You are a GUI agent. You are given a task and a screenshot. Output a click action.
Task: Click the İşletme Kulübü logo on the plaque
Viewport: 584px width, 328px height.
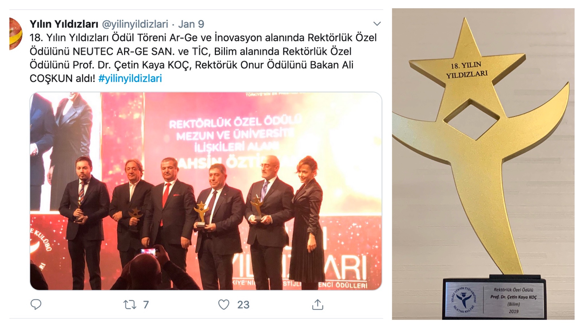click(464, 300)
